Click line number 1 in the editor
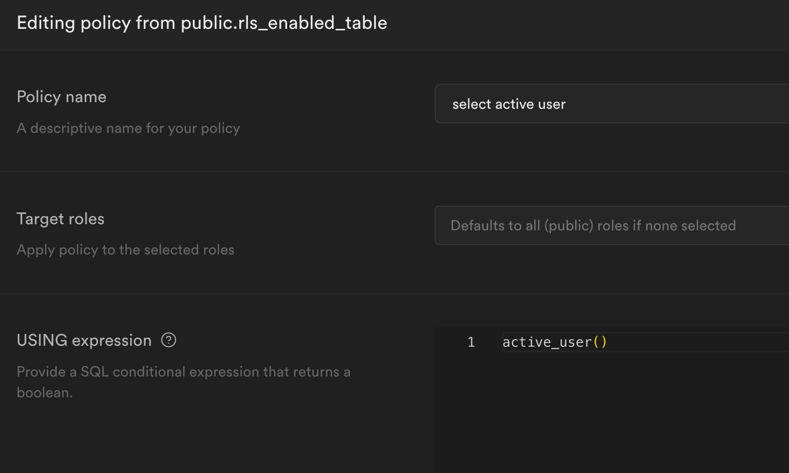Image resolution: width=789 pixels, height=473 pixels. (471, 342)
